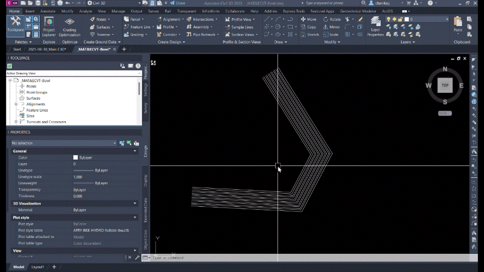The width and height of the screenshot is (484, 272).
Task: Expand the Alignments tree node
Action: (x=16, y=104)
